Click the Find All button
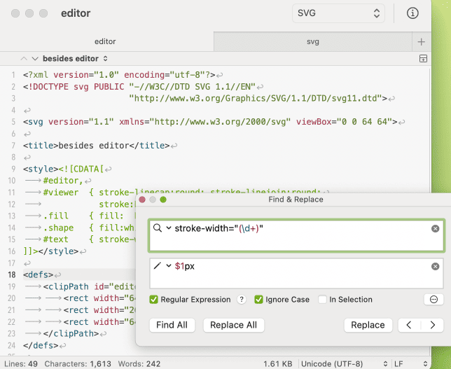Viewport: 451px width, 369px height. pyautogui.click(x=172, y=325)
